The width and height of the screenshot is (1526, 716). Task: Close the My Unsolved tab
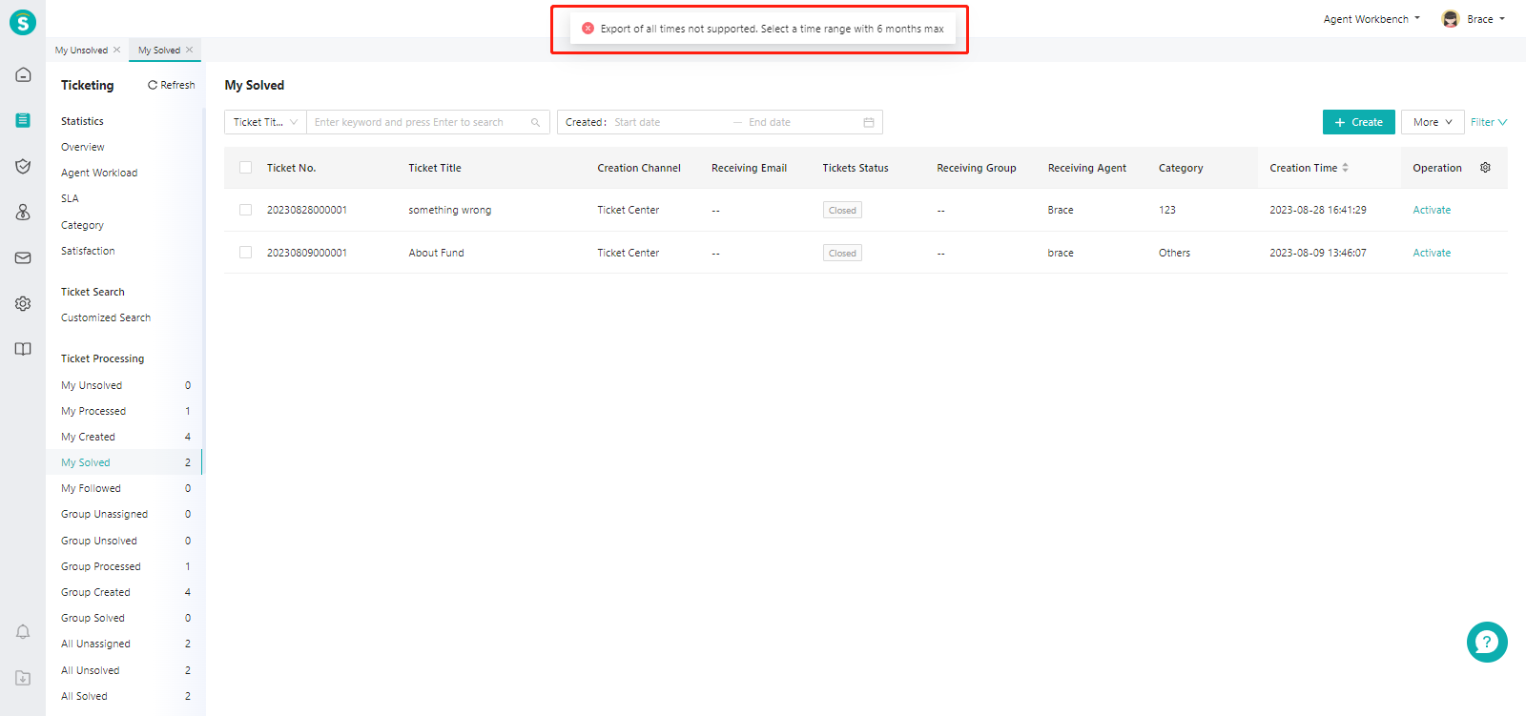116,50
